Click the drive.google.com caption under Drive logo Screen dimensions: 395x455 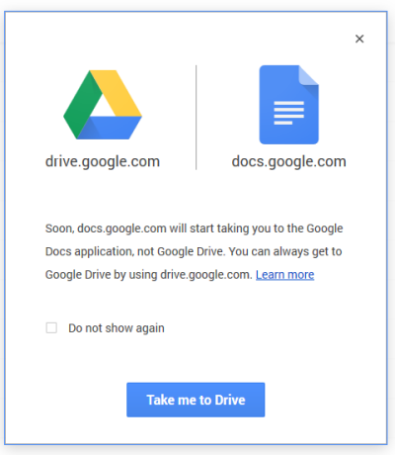coord(103,161)
